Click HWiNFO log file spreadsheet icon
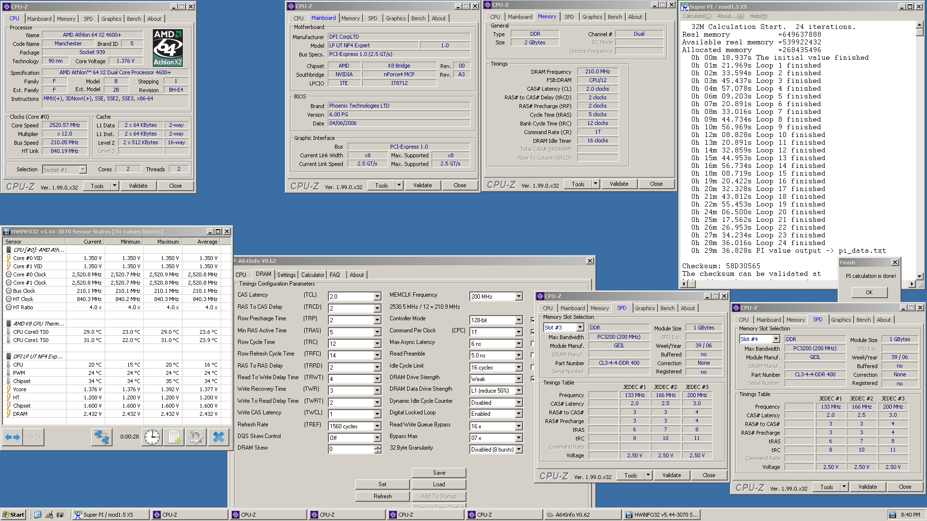The height and width of the screenshot is (521, 927). coord(174,437)
